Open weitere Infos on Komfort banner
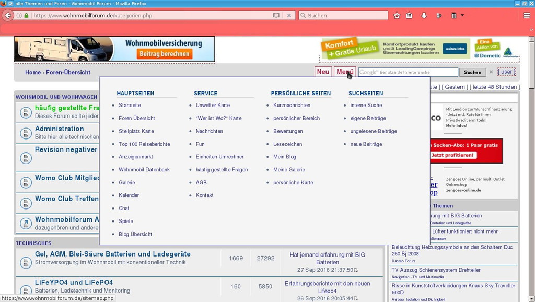 (455, 49)
